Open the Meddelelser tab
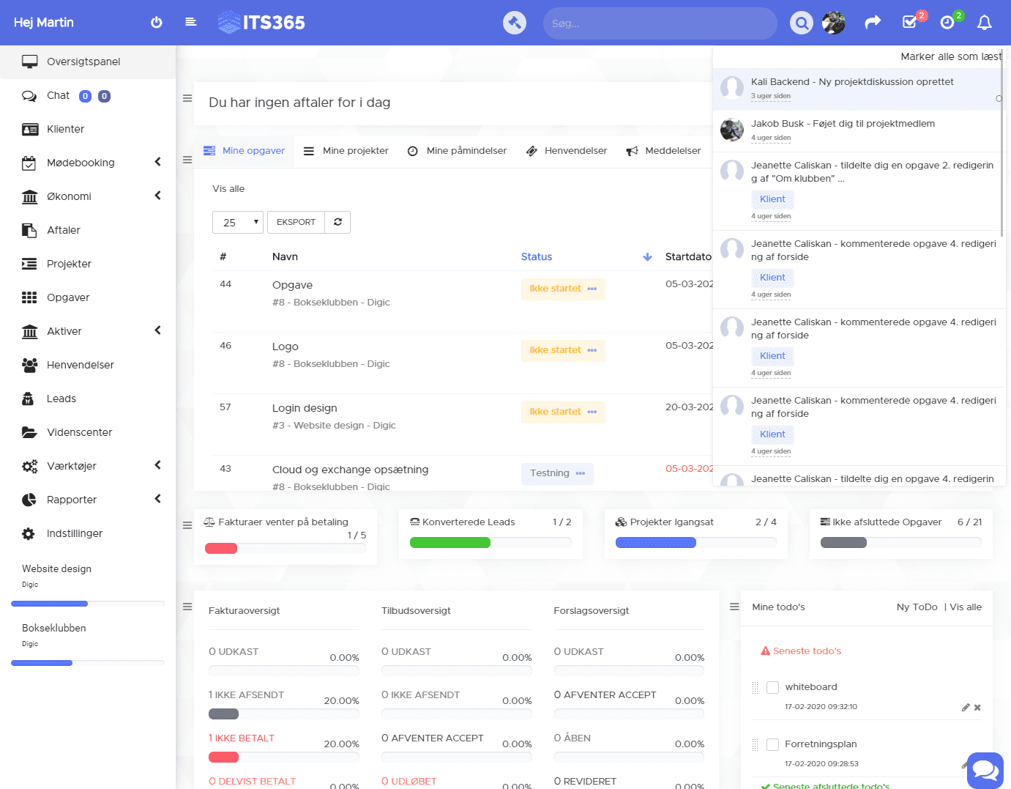The width and height of the screenshot is (1011, 789). pyautogui.click(x=671, y=150)
